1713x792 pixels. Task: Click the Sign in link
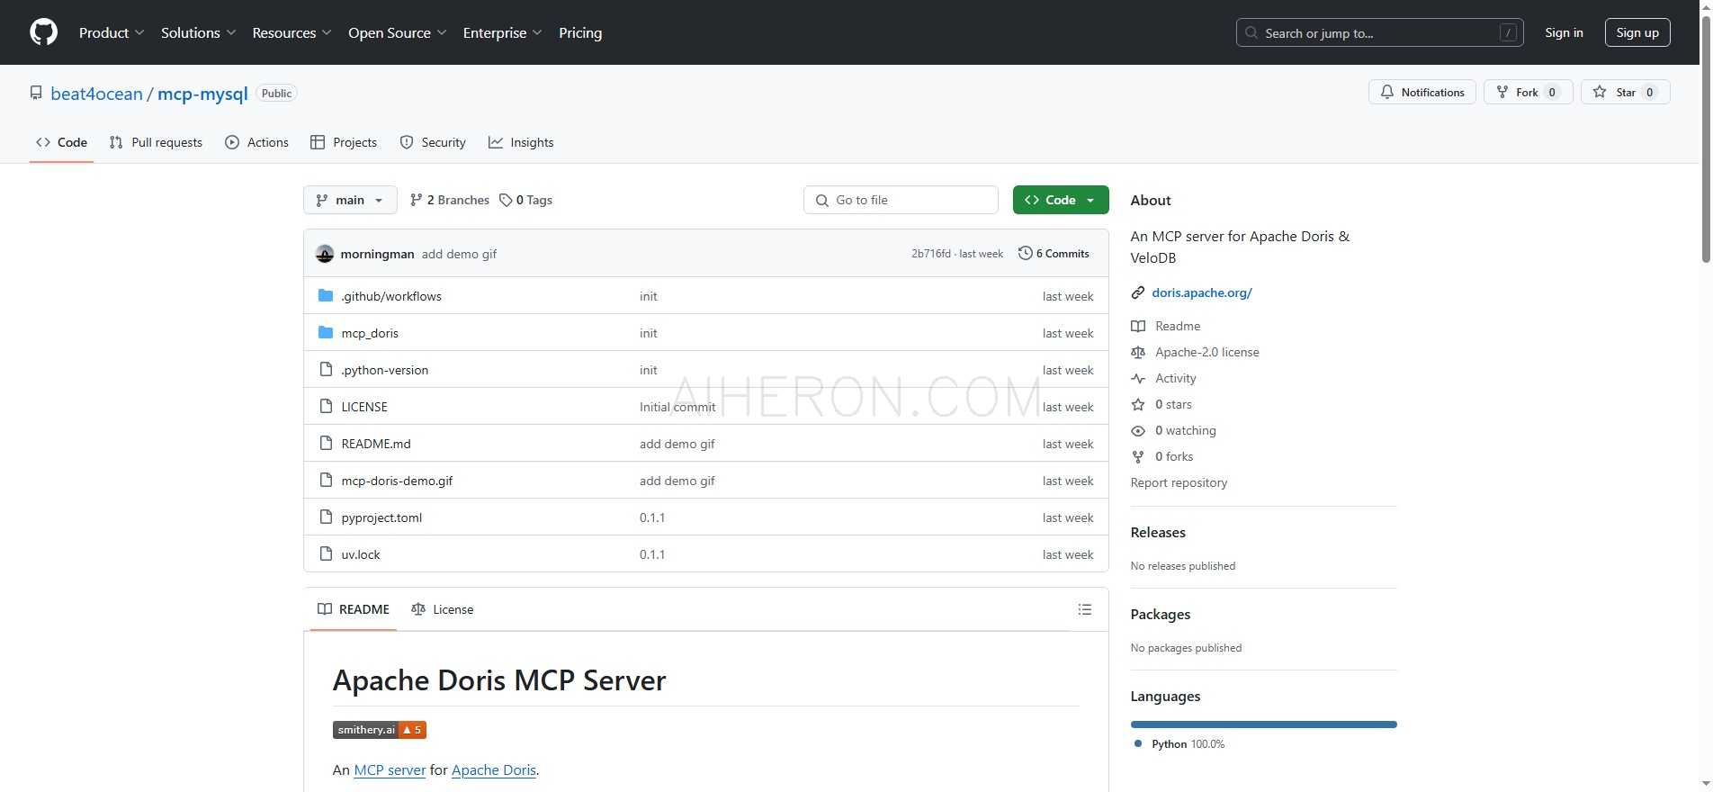pyautogui.click(x=1564, y=32)
